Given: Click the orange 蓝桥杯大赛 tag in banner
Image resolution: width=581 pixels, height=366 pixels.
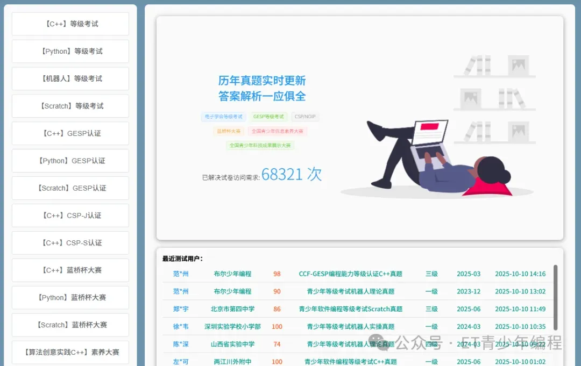Looking at the screenshot, I should pyautogui.click(x=229, y=131).
